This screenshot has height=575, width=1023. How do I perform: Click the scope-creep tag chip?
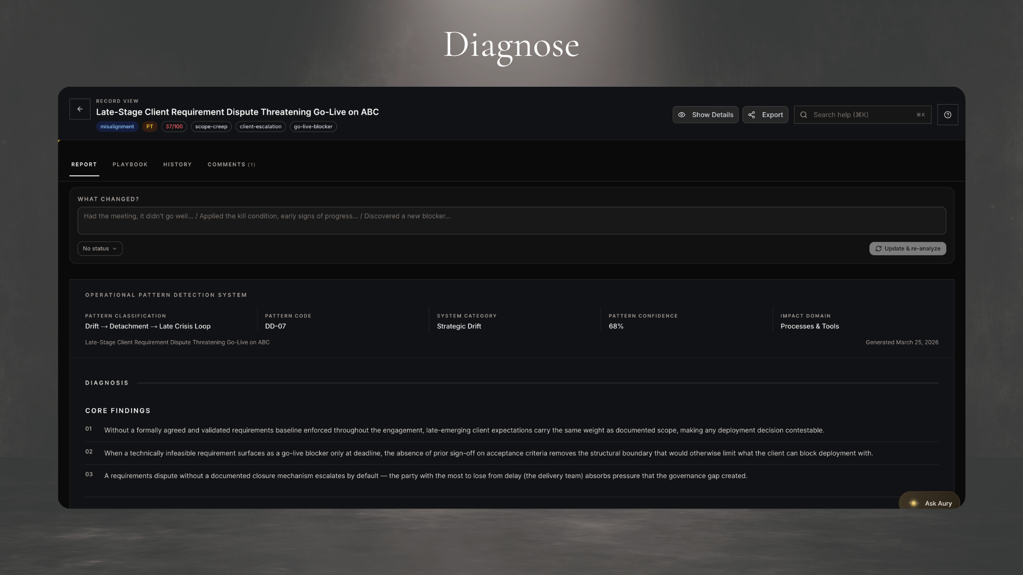click(x=211, y=126)
